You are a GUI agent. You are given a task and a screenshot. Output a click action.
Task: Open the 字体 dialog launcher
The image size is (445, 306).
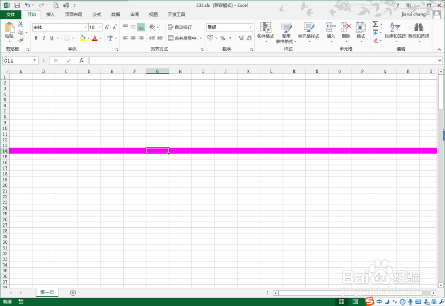pos(117,50)
